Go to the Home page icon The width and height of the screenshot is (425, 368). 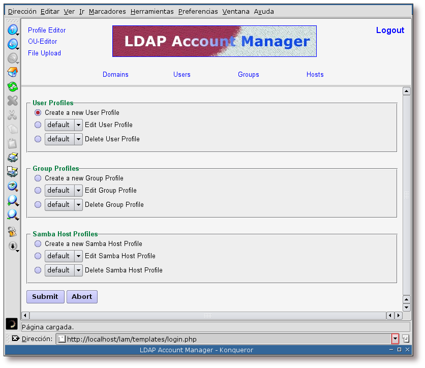(x=12, y=73)
